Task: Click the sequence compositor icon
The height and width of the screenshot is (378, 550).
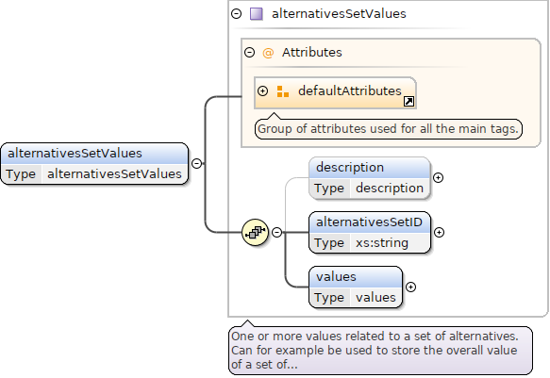Action: pos(256,232)
